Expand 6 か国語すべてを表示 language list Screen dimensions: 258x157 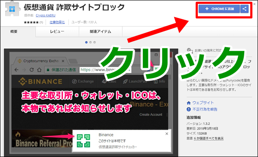(x=209, y=139)
